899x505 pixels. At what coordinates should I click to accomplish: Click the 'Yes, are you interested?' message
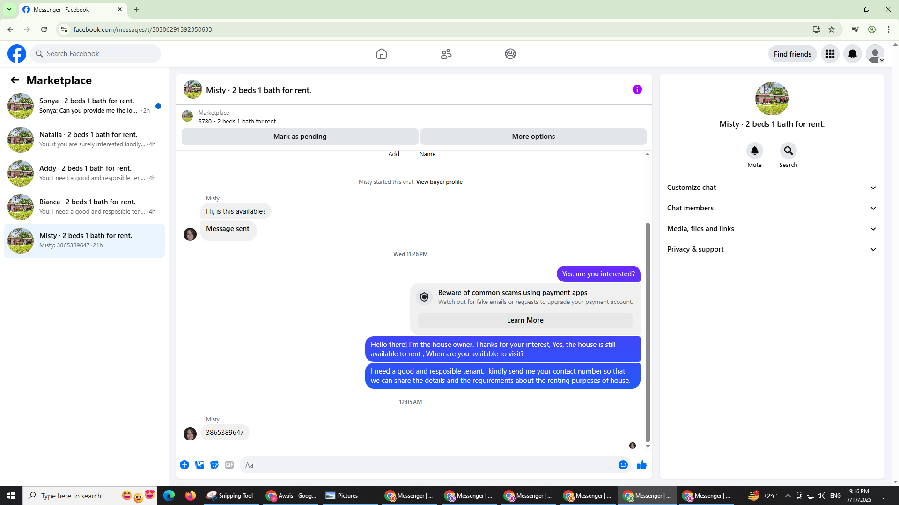coord(598,274)
